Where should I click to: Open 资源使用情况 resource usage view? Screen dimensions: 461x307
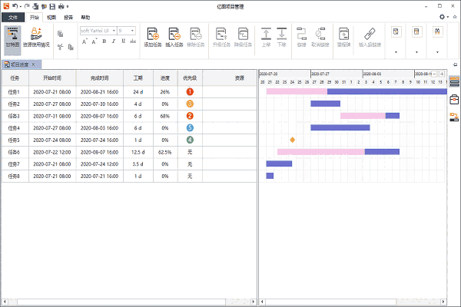pyautogui.click(x=37, y=38)
